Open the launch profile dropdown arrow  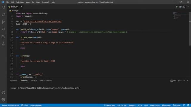(181, 81)
